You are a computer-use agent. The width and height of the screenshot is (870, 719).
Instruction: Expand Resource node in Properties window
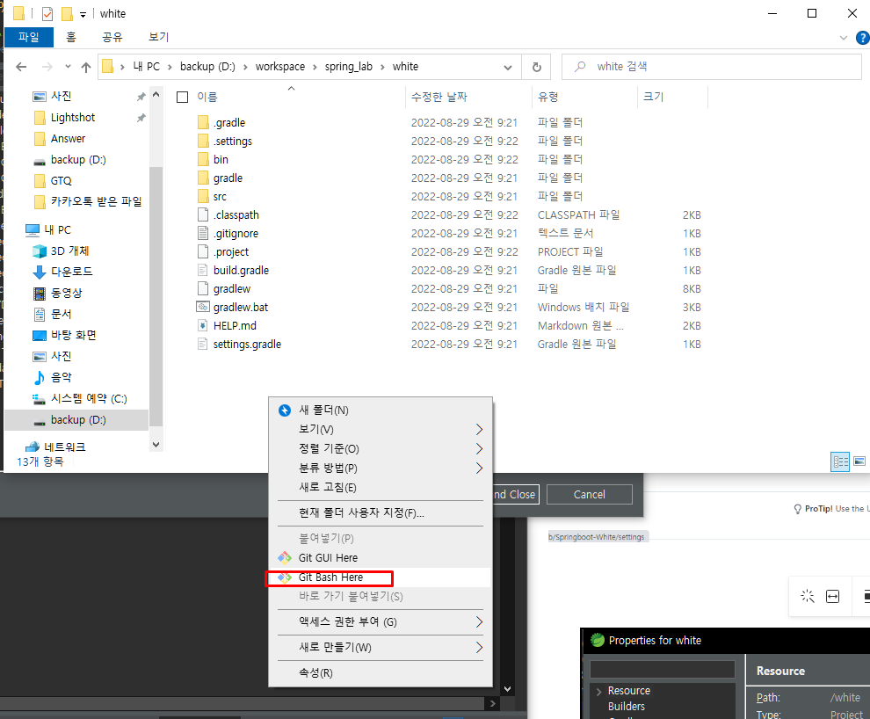[x=599, y=691]
